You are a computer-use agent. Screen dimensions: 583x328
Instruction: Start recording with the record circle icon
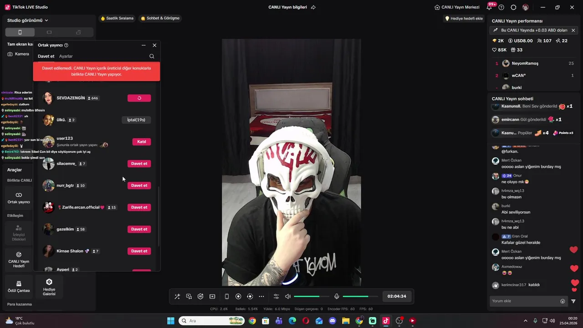238,297
